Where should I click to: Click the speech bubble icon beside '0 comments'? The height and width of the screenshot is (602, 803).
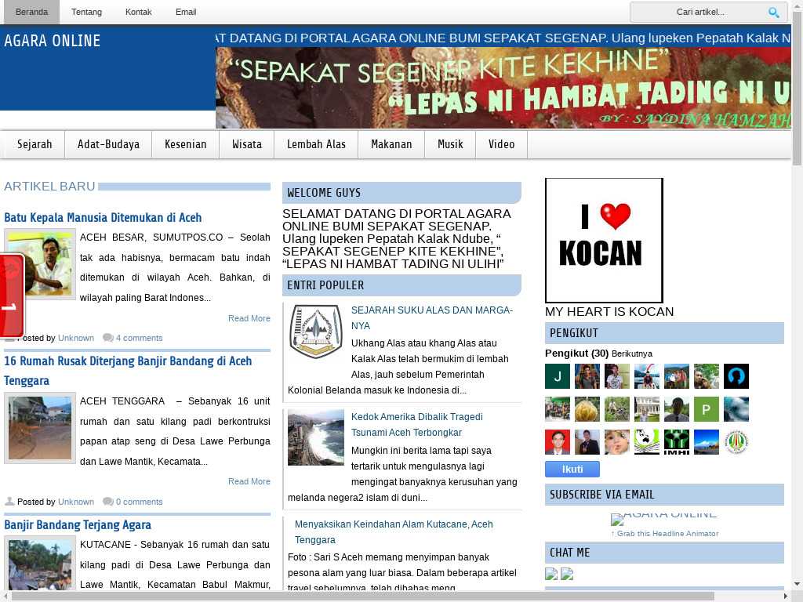click(x=107, y=502)
